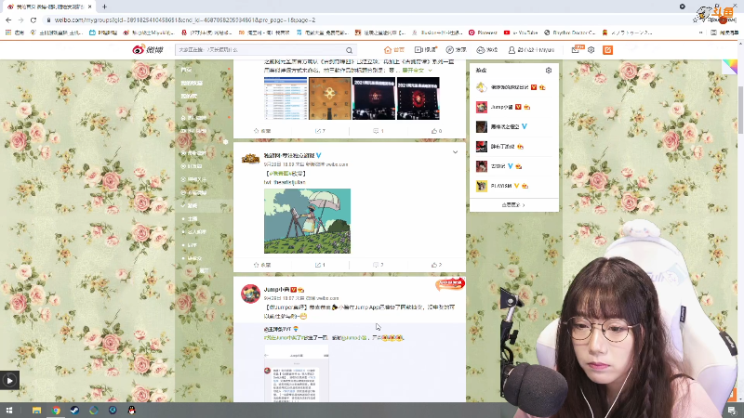This screenshot has width=744, height=418.
Task: Open the Apps grid icon in bookmarks bar
Action: coord(8,33)
